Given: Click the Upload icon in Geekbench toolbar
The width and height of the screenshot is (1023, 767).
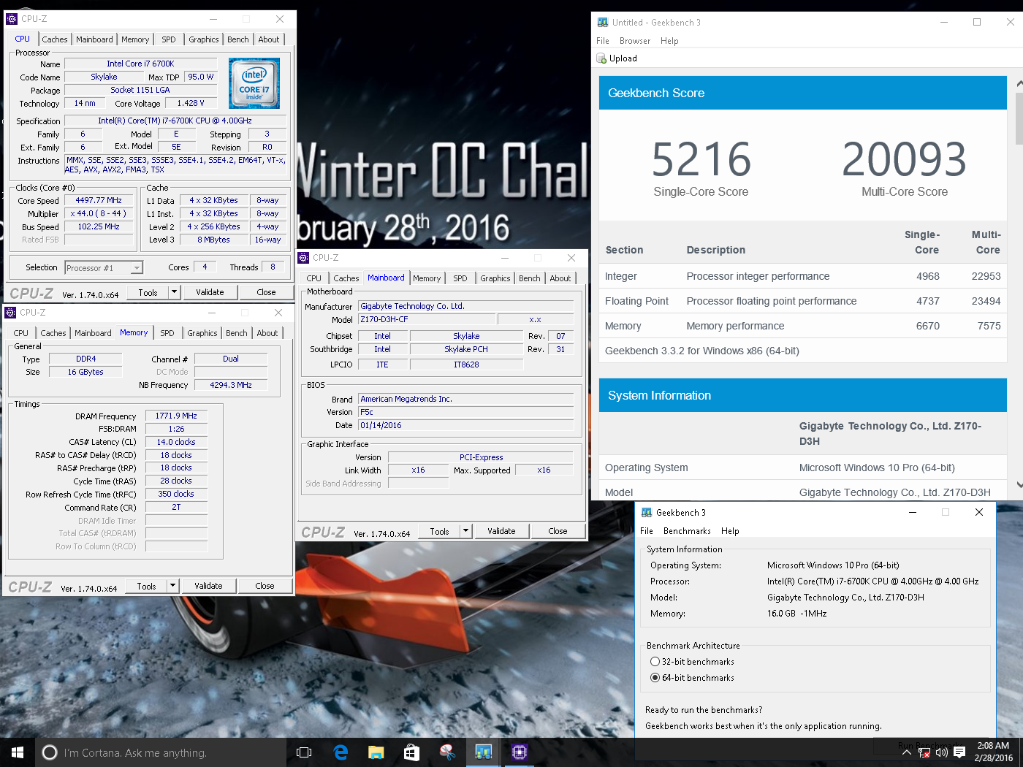Looking at the screenshot, I should point(601,58).
